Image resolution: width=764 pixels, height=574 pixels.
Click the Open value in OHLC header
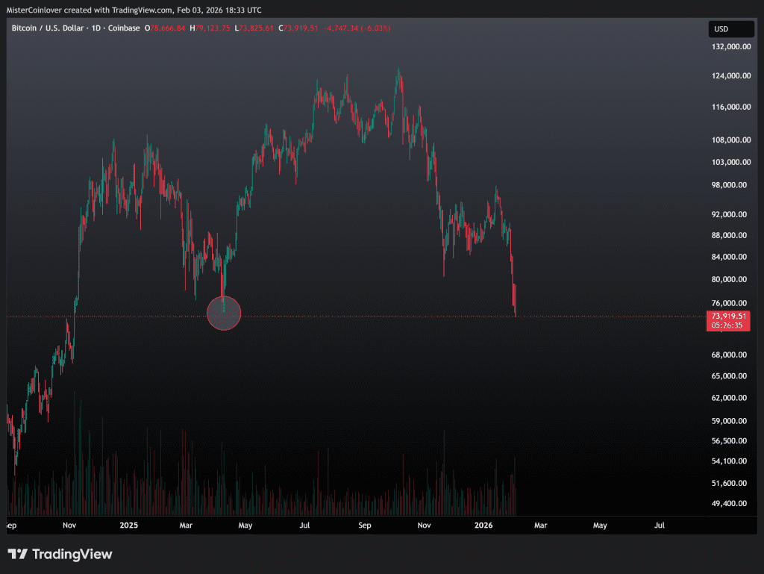[x=168, y=28]
